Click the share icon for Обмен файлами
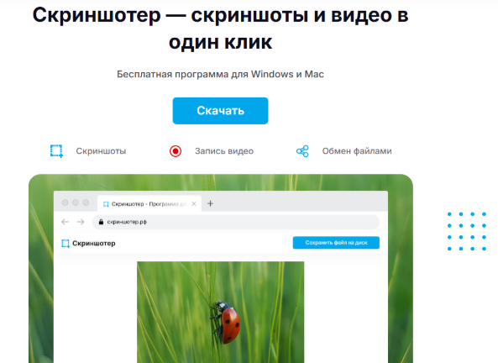Viewport: 498px width, 363px height. [x=302, y=151]
